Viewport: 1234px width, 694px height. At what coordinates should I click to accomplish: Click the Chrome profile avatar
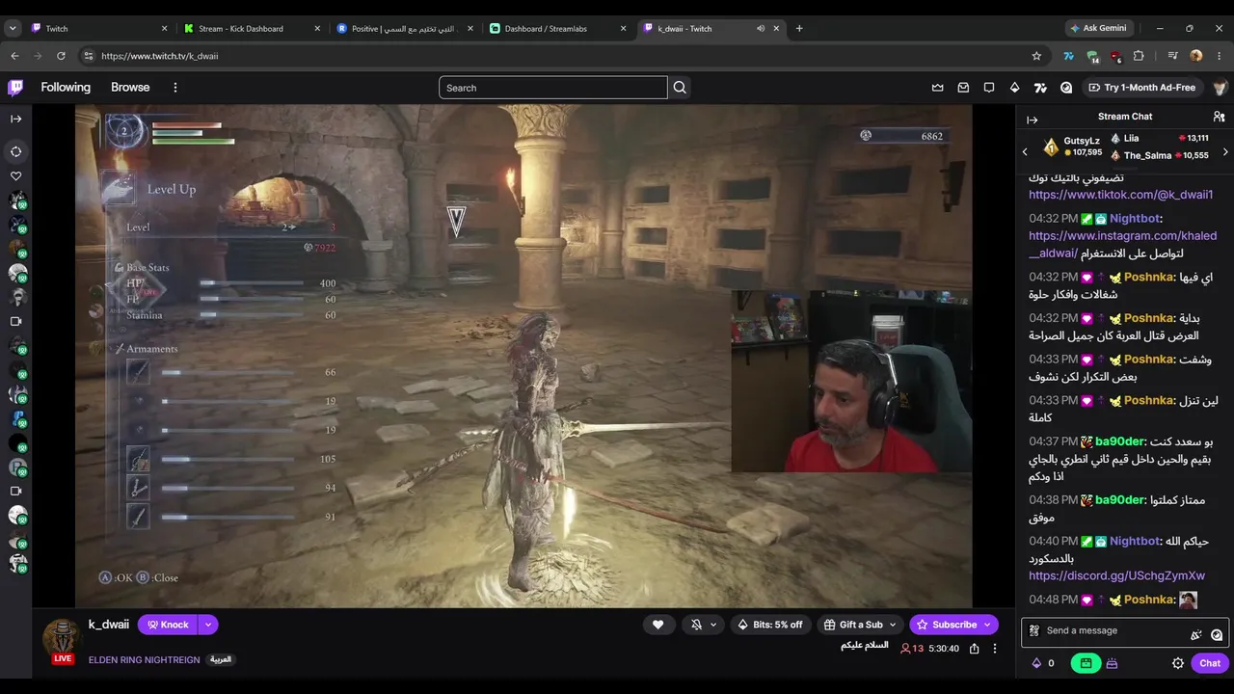1196,56
